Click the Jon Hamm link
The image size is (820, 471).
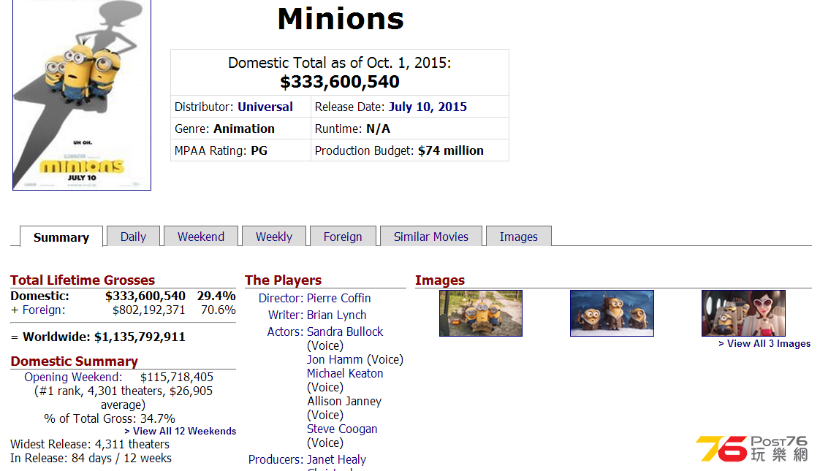click(335, 360)
